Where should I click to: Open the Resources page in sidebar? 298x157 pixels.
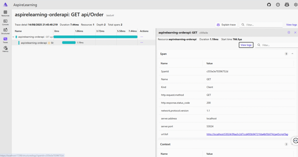pos(5,13)
